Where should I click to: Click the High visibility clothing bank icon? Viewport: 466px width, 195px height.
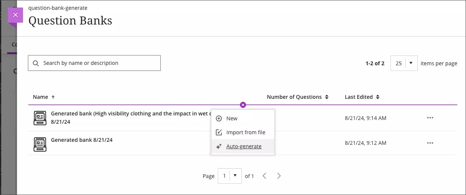pos(40,118)
